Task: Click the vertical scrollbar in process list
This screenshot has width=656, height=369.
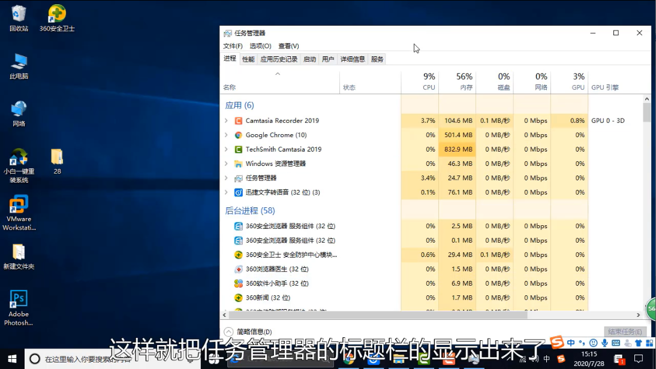Action: pos(646,112)
